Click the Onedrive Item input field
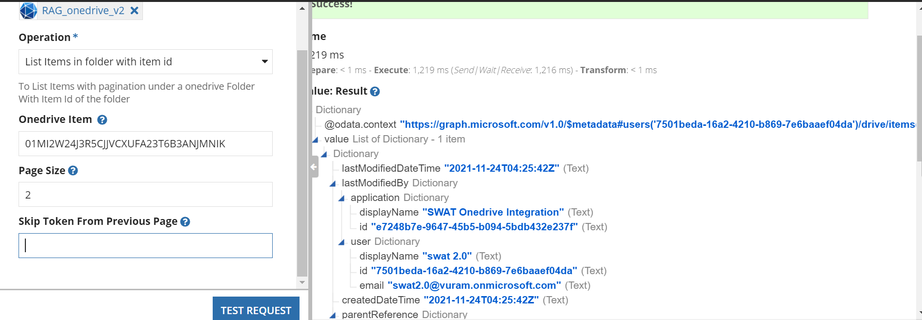The image size is (922, 320). [x=145, y=143]
